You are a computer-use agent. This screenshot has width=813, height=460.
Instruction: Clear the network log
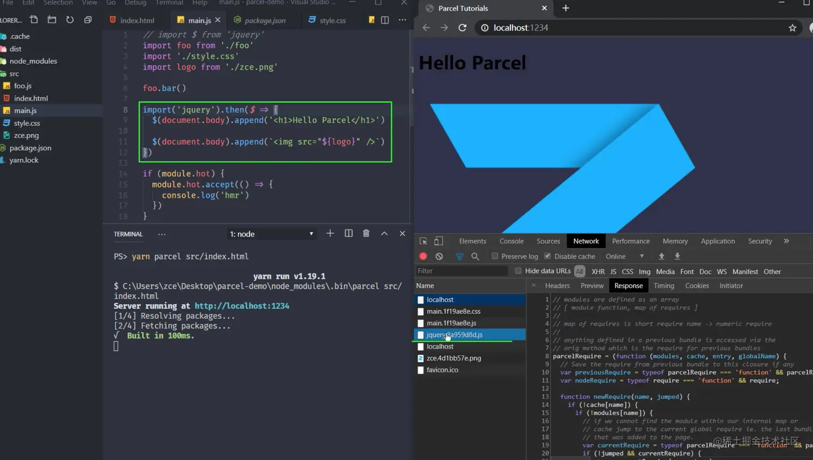(x=439, y=256)
